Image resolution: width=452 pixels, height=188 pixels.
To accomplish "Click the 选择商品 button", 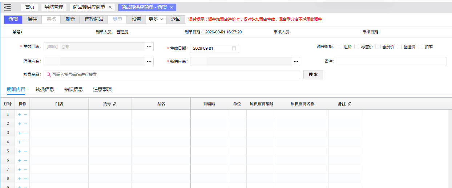I will click(94, 19).
